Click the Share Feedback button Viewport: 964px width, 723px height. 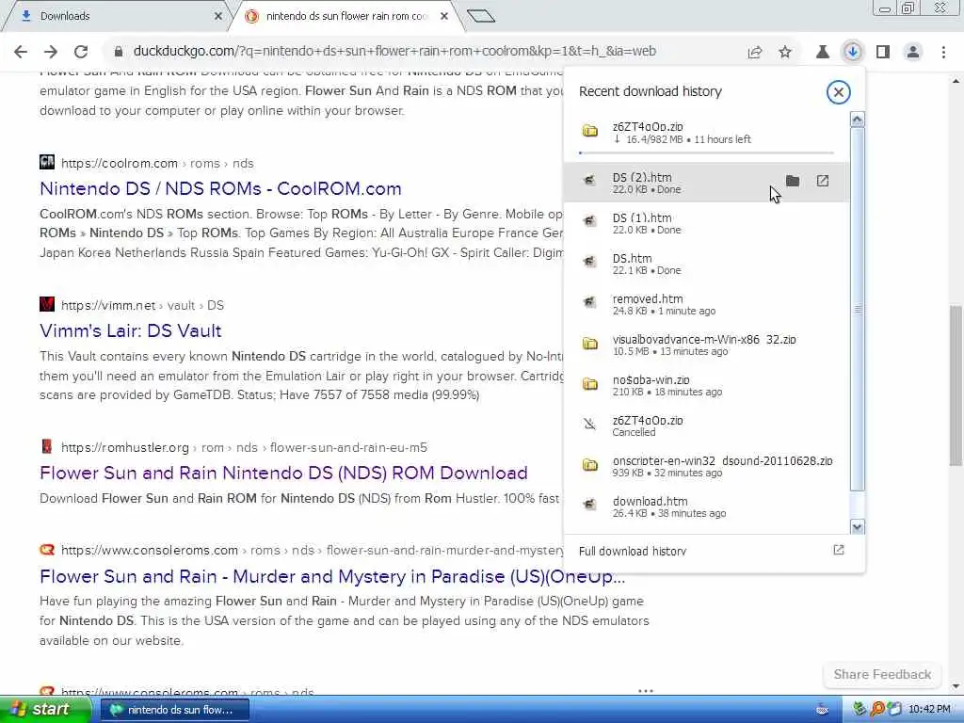[x=882, y=674]
